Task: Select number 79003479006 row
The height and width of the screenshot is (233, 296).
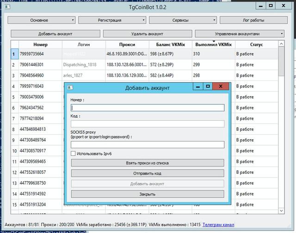Action: tap(40, 97)
